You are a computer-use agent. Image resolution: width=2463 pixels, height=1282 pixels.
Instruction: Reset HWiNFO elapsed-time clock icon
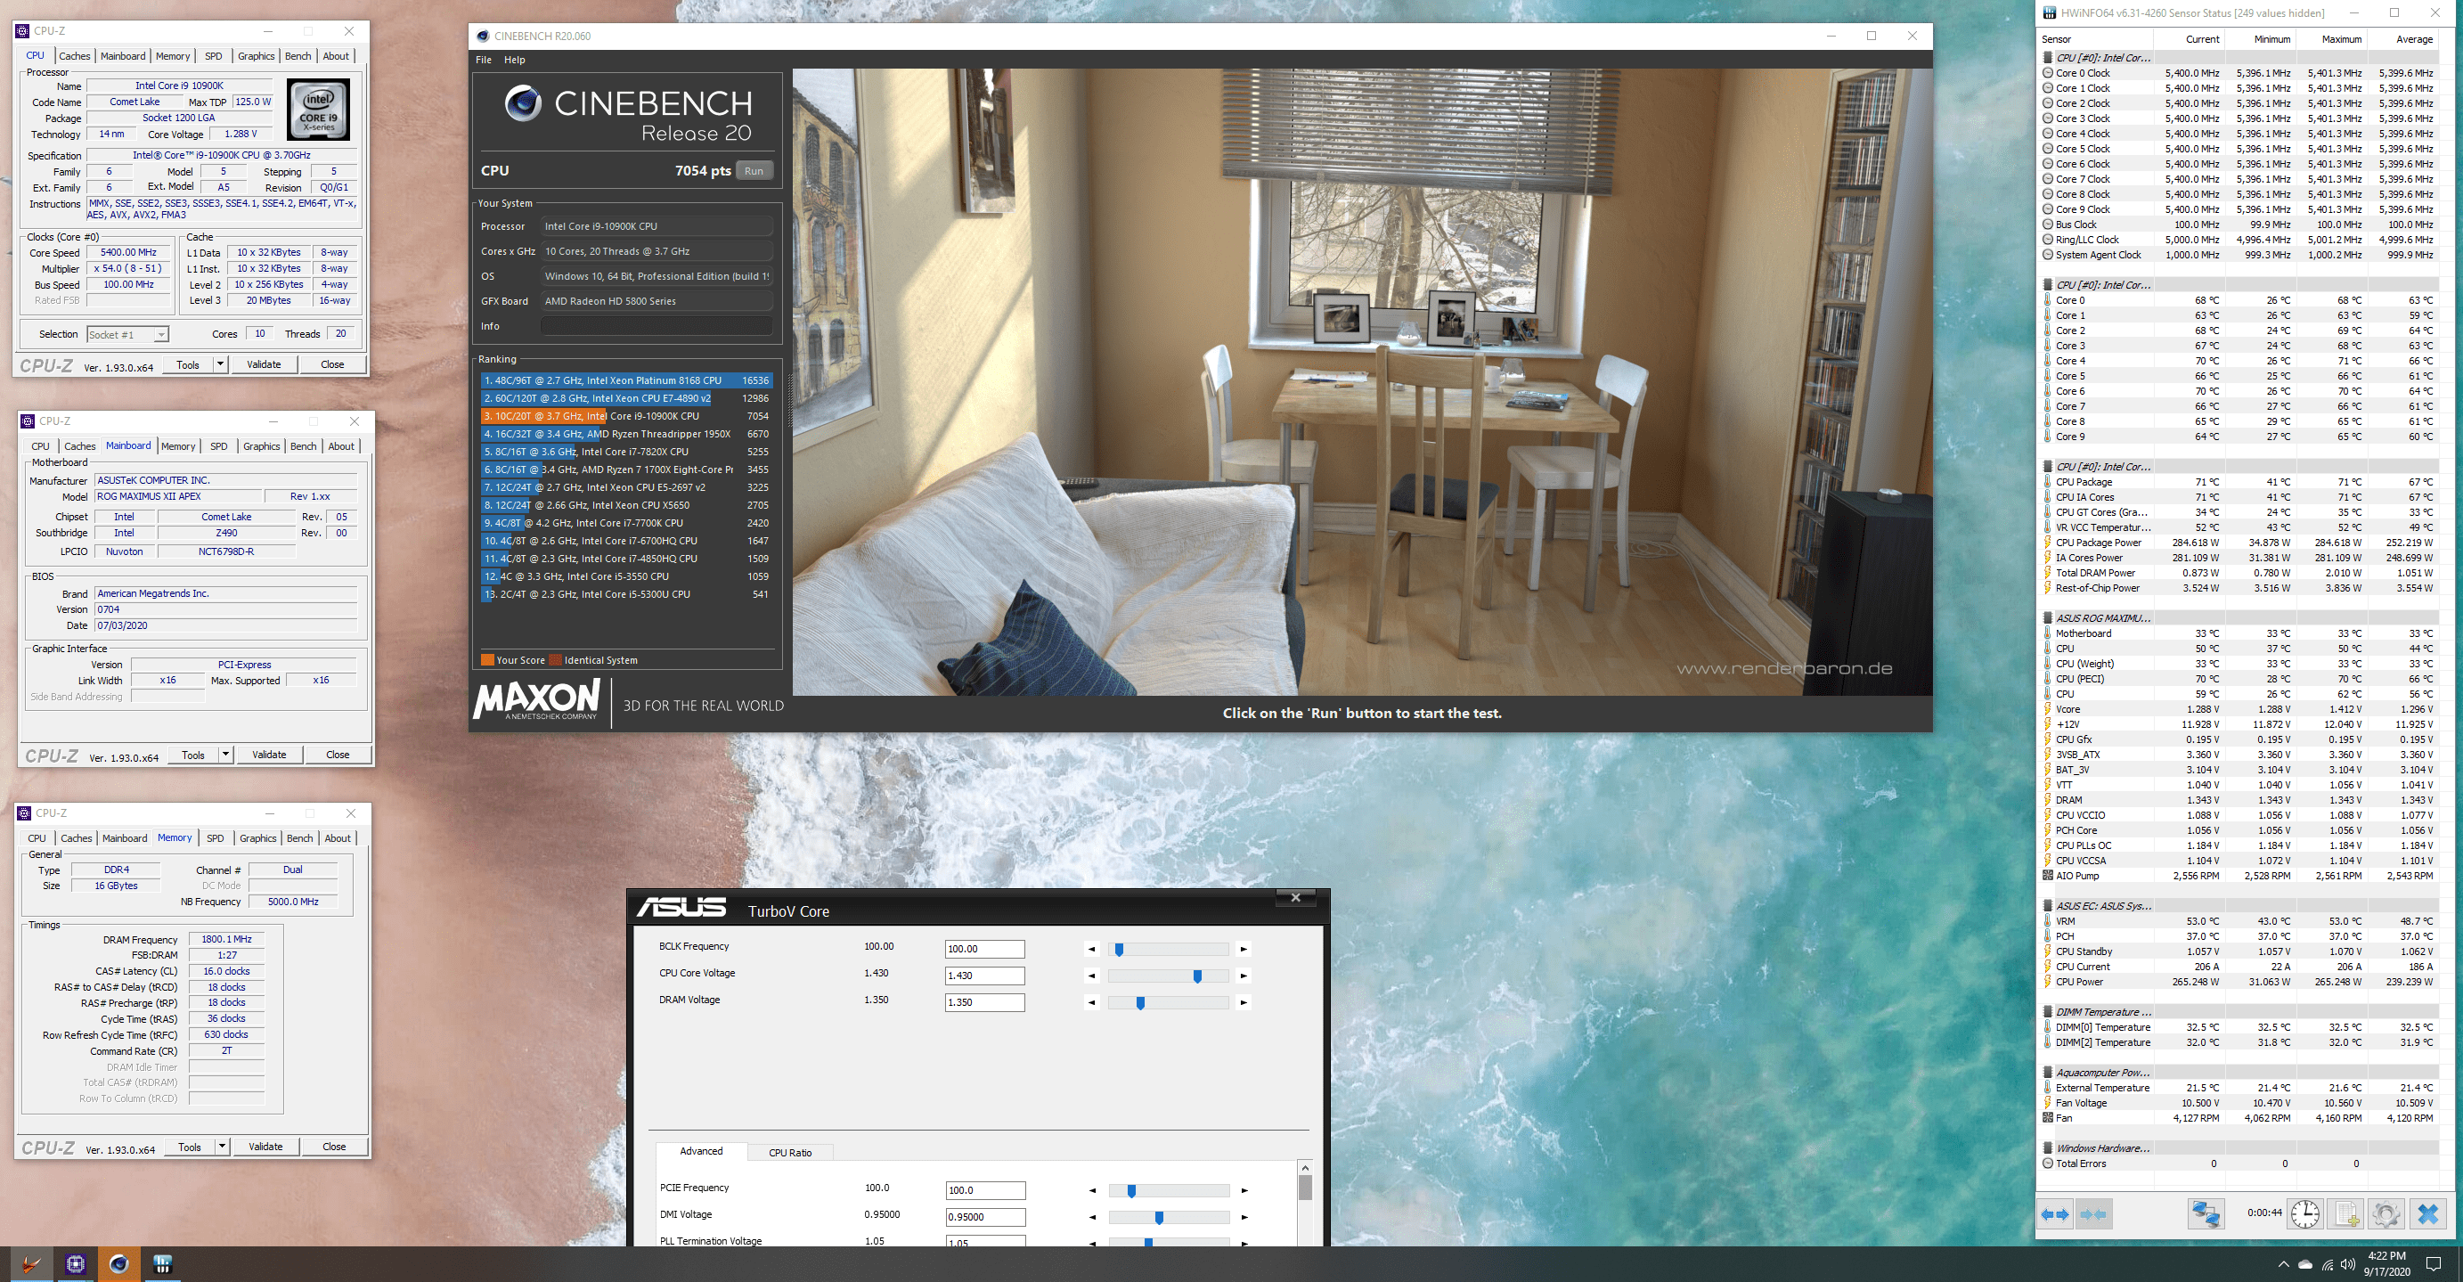2305,1214
